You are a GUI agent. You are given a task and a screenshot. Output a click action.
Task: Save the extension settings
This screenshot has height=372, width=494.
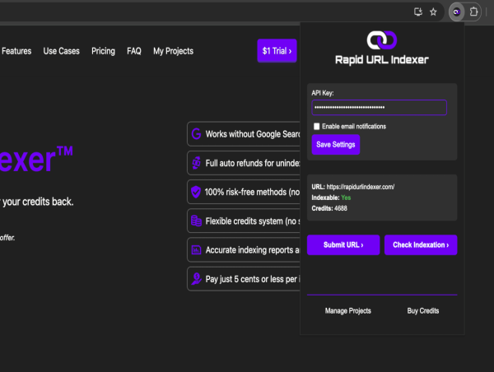tap(336, 145)
